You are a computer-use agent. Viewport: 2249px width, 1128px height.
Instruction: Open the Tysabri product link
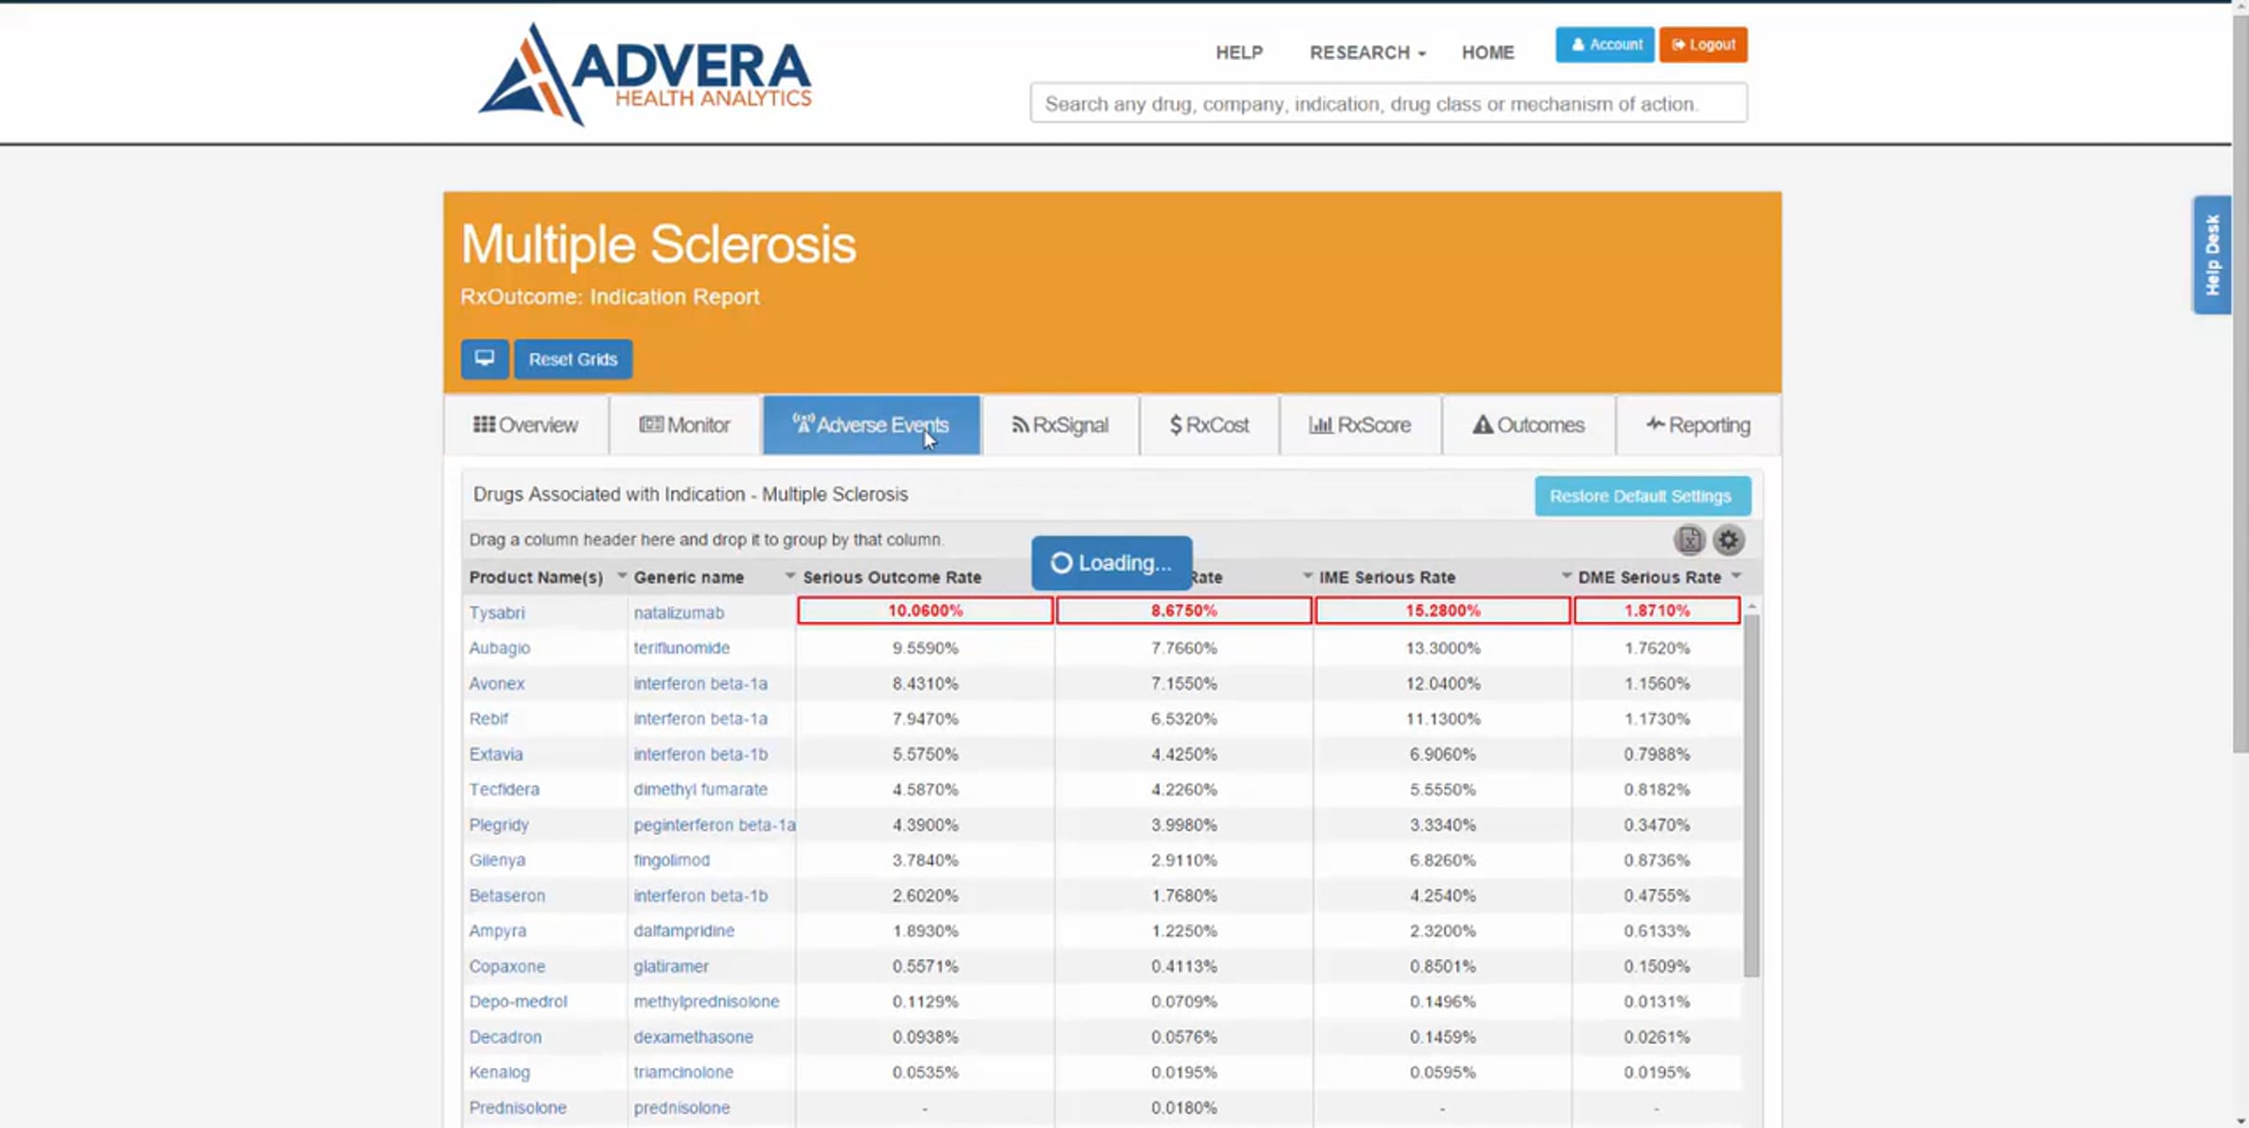coord(497,613)
